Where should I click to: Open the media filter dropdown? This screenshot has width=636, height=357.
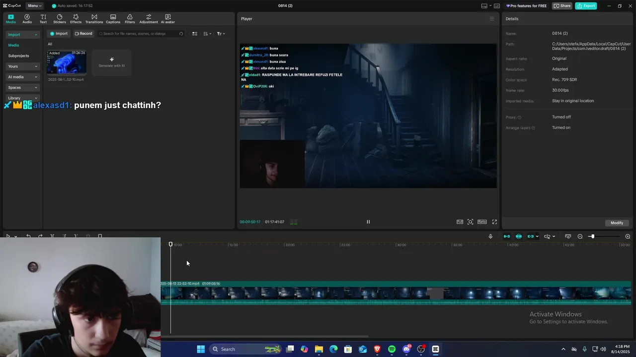tap(221, 34)
